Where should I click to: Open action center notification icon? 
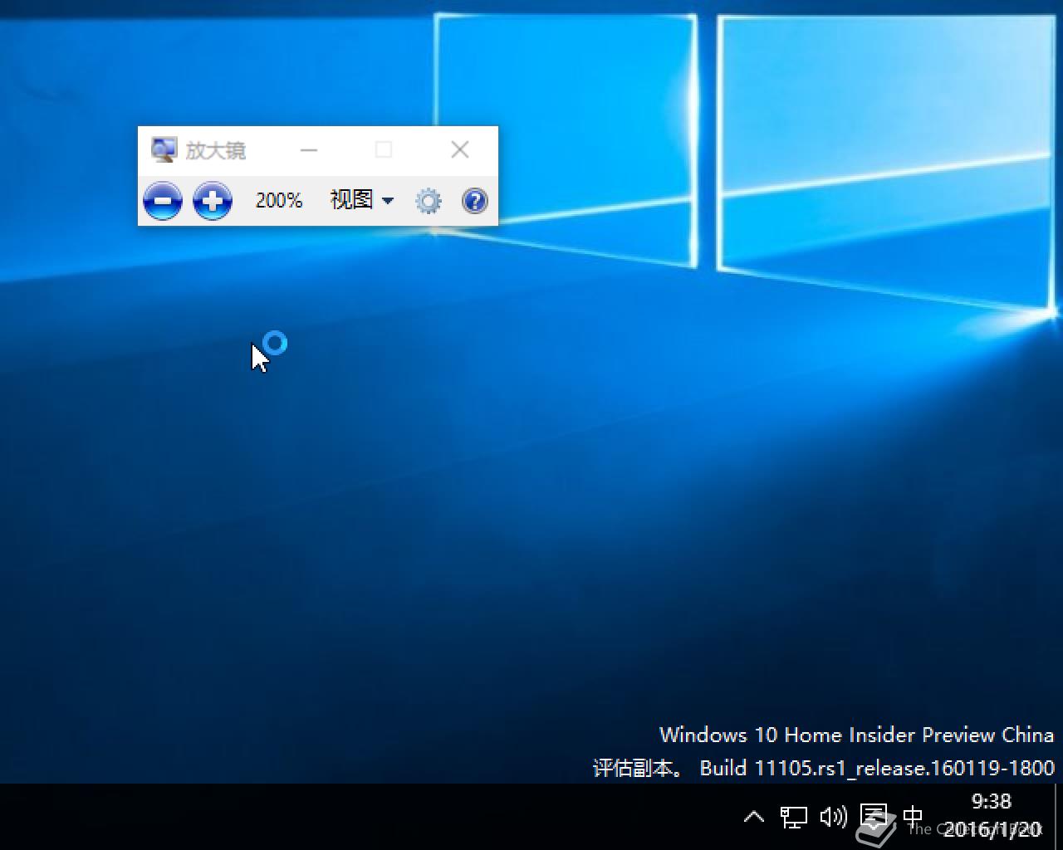(873, 817)
